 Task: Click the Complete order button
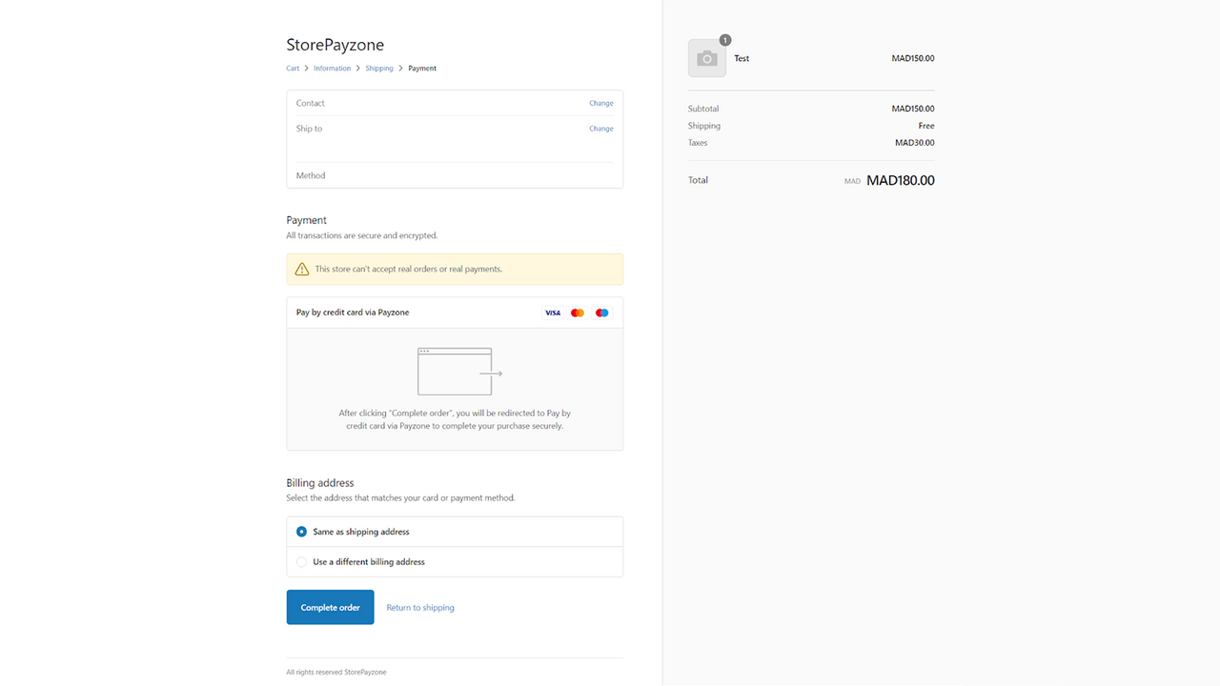pos(331,607)
